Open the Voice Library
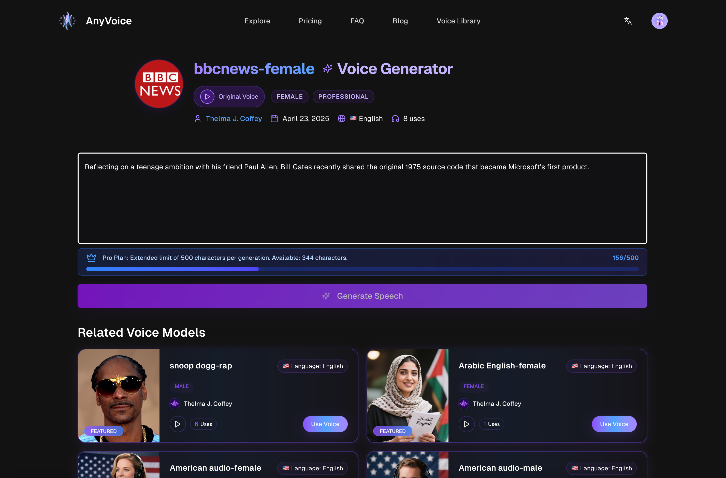 tap(458, 21)
